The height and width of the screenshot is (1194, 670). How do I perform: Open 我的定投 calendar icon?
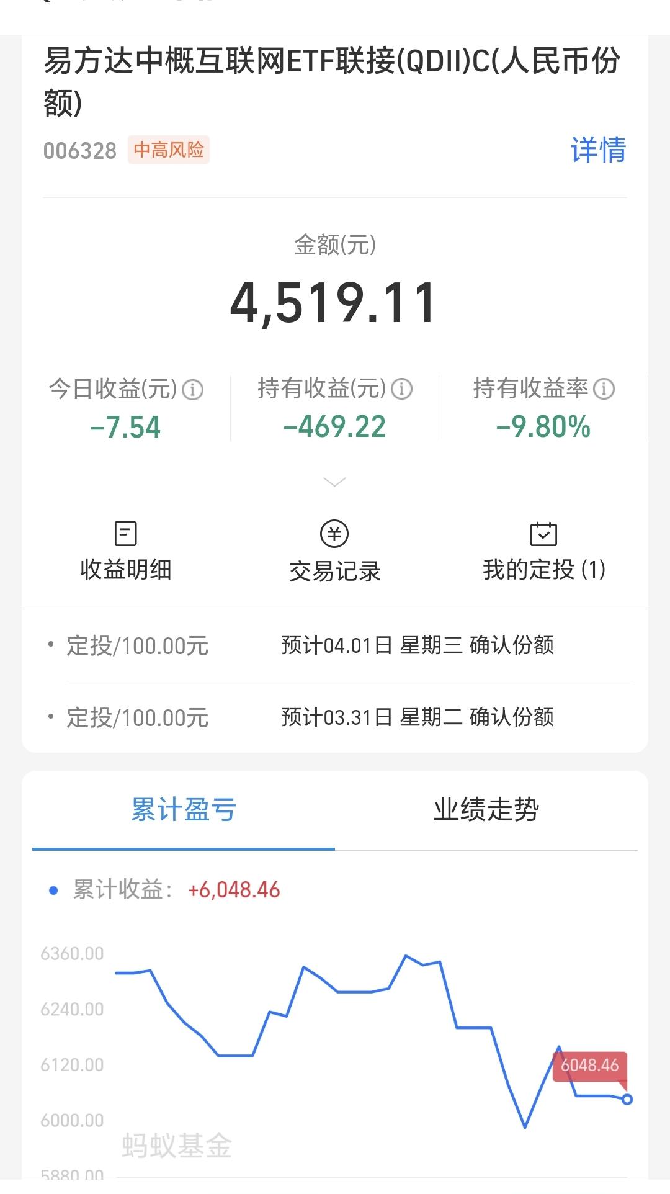(x=543, y=534)
